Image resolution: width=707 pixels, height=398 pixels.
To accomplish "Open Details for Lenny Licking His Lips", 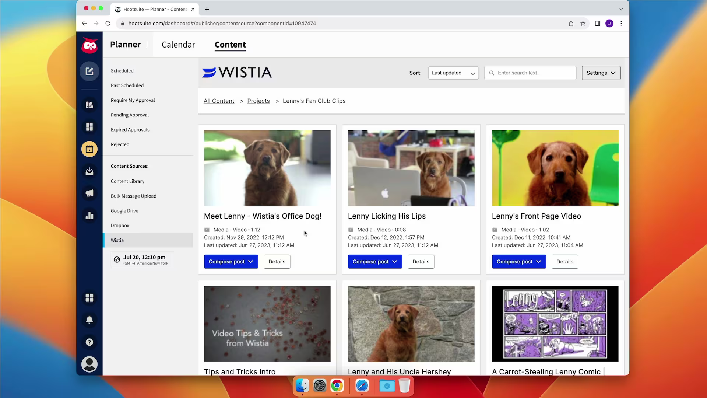I will [421, 262].
